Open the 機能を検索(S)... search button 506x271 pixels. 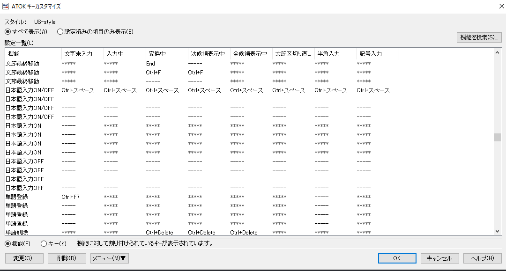pos(479,37)
